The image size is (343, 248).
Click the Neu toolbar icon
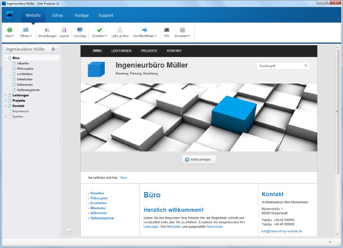[10, 30]
